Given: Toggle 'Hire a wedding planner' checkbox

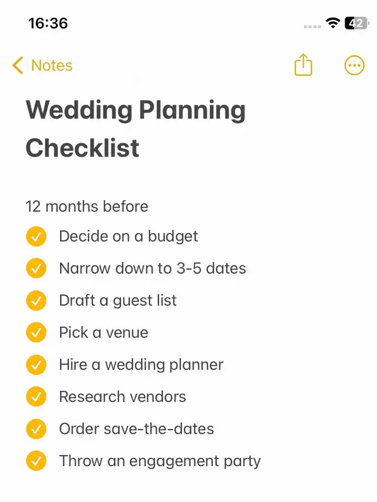Looking at the screenshot, I should (x=36, y=365).
